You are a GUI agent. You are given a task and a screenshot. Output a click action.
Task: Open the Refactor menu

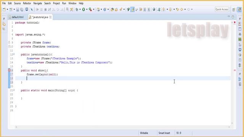(27, 3)
